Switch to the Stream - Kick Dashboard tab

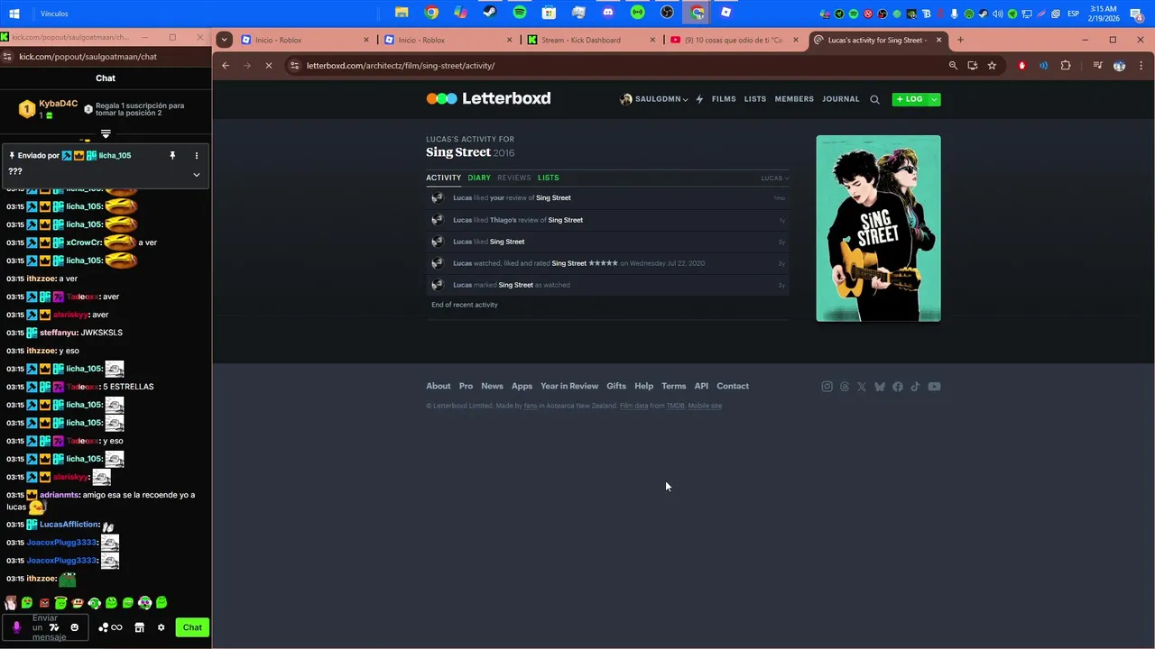[x=591, y=40]
